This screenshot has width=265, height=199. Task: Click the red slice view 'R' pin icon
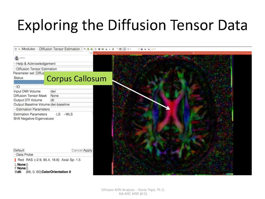click(96, 53)
